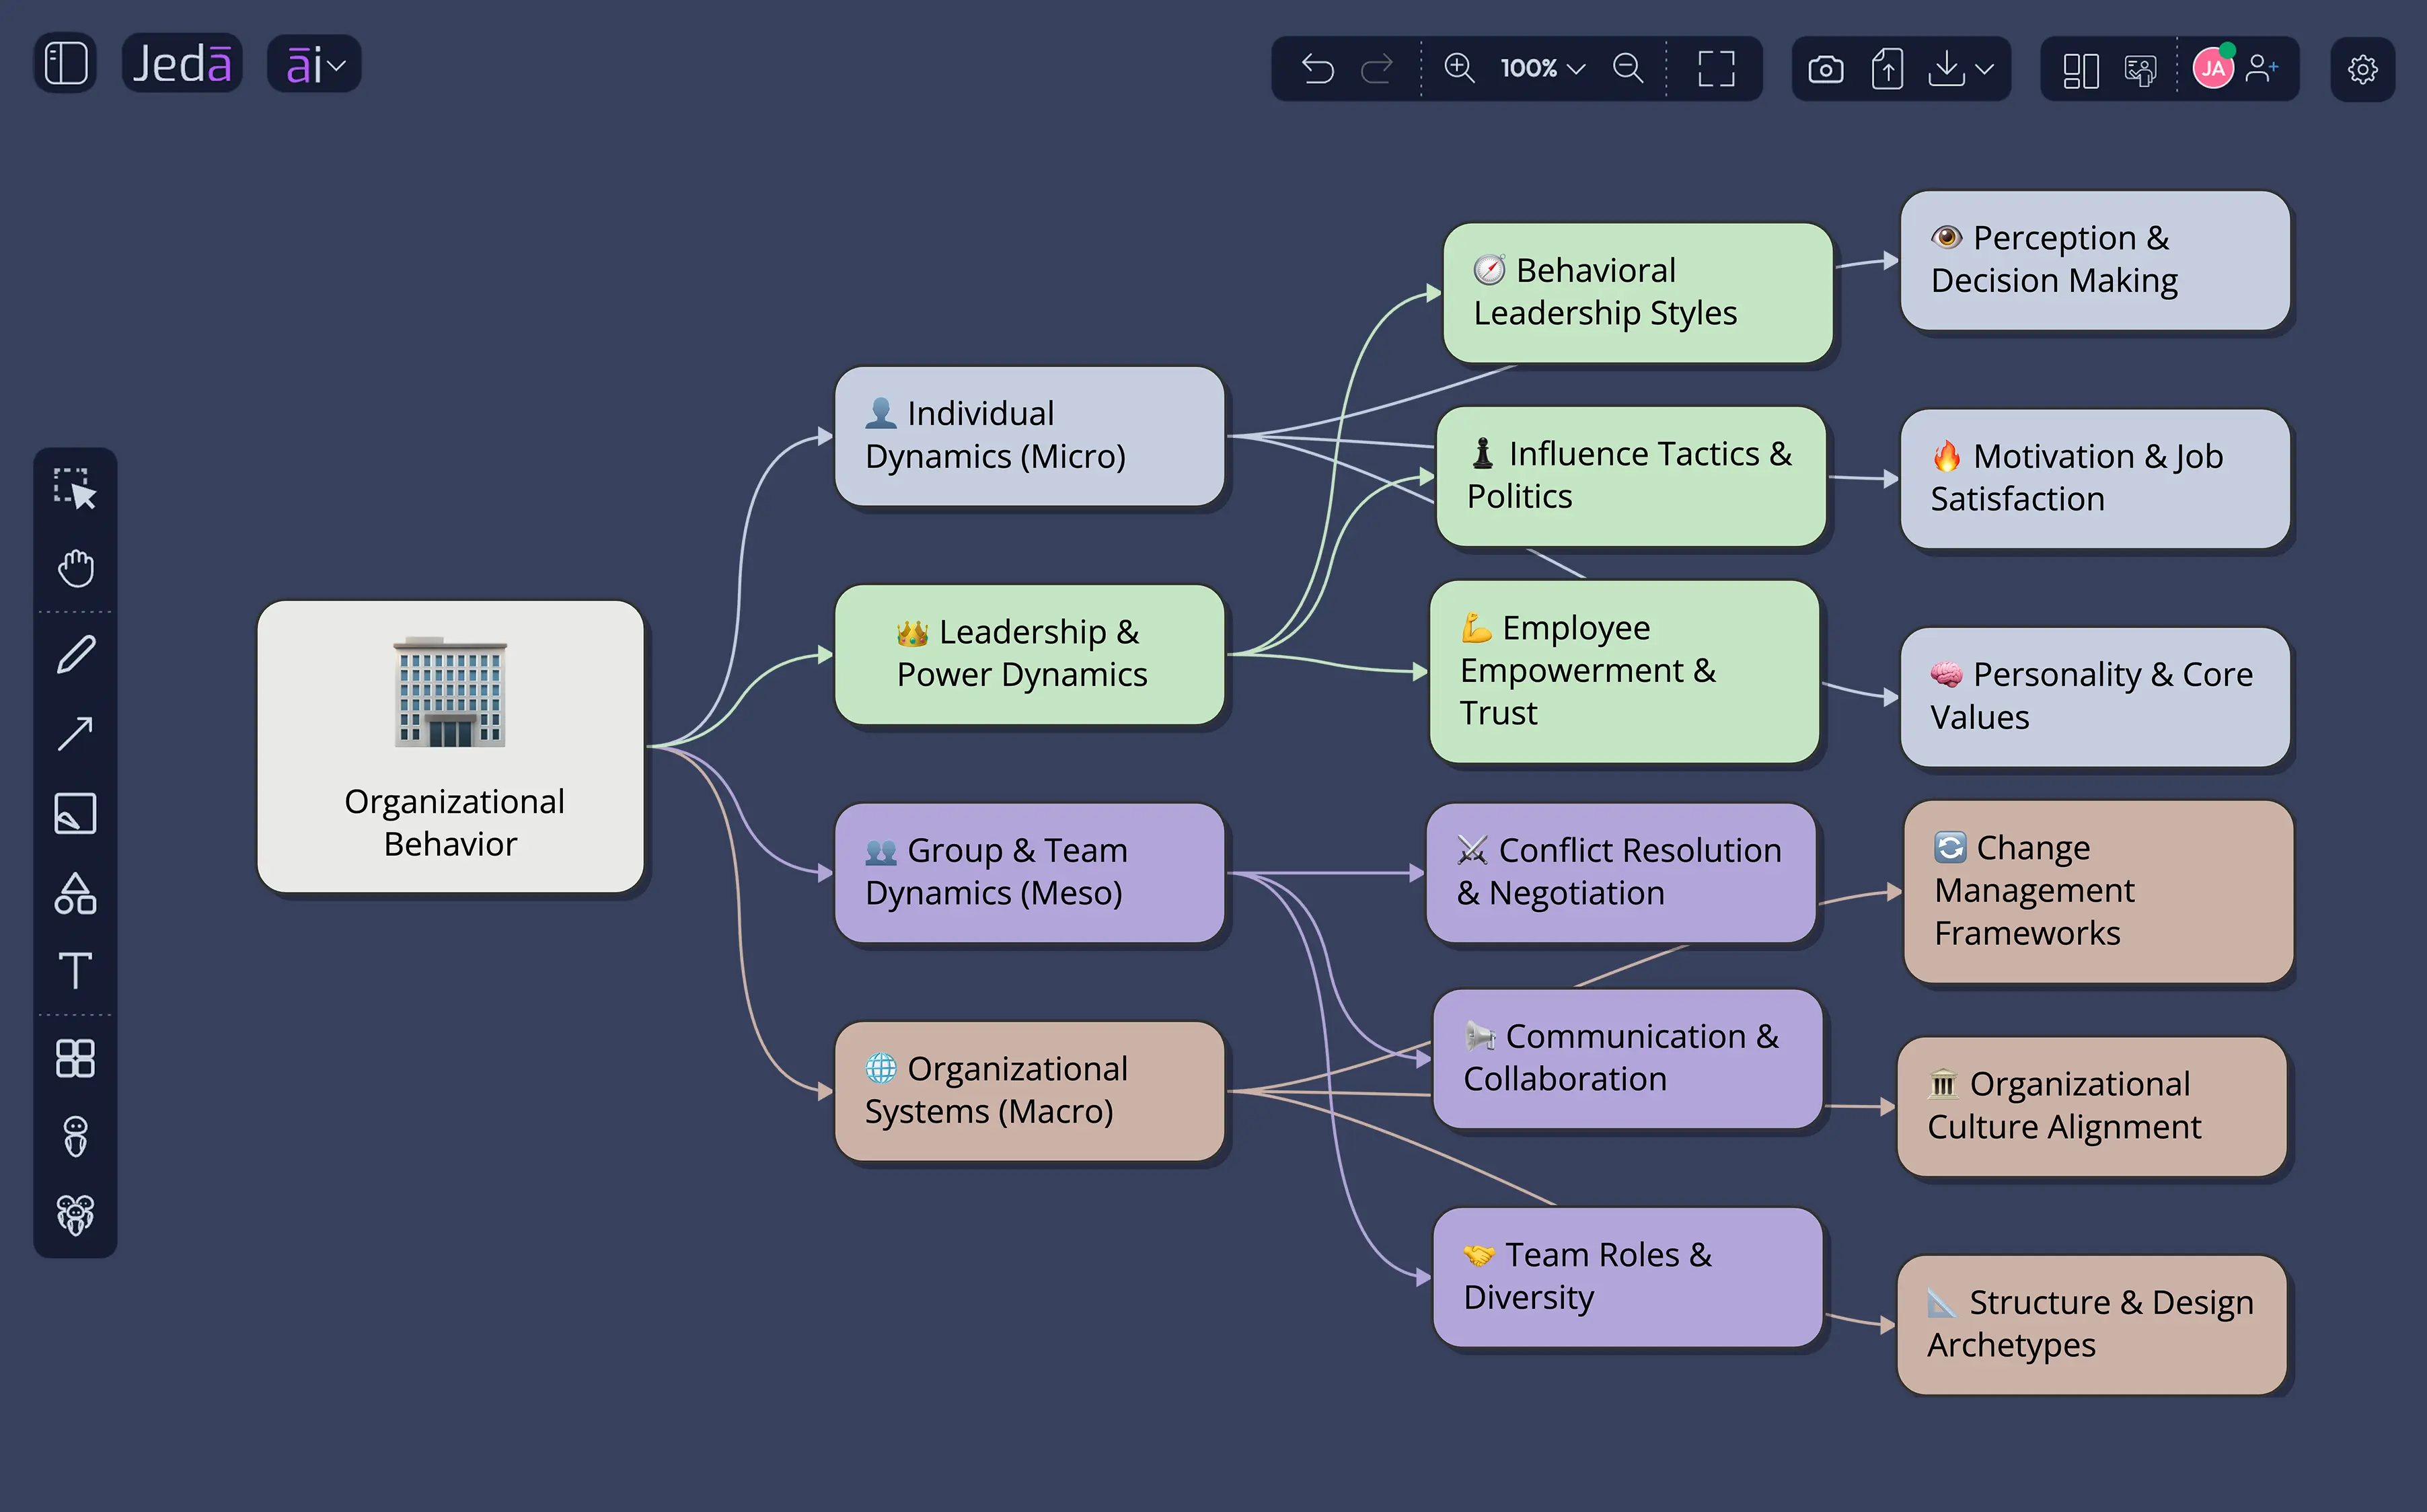Select Organizational Systems (Macro) node
This screenshot has width=2427, height=1512.
[1029, 1091]
